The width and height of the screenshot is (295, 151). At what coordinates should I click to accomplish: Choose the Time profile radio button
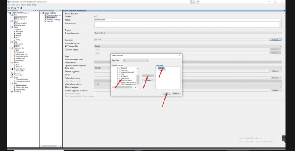[66, 46]
